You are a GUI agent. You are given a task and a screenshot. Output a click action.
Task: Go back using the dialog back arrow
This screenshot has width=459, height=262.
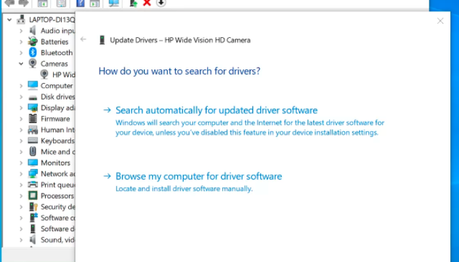click(x=83, y=39)
